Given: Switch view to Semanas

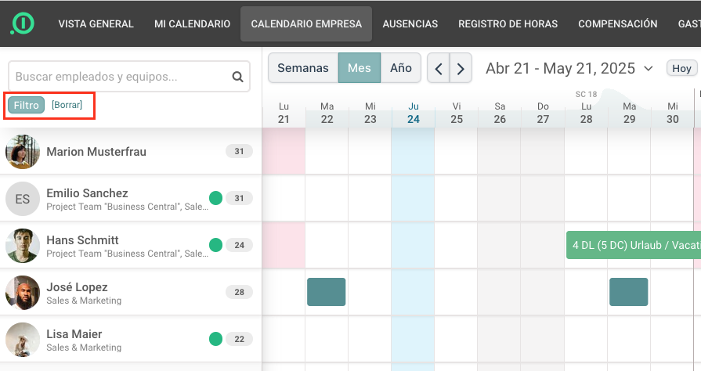Looking at the screenshot, I should (x=303, y=68).
